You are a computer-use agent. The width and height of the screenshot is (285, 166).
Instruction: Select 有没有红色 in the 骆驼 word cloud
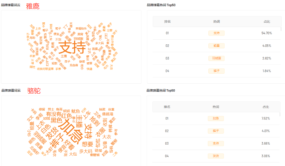59,115
